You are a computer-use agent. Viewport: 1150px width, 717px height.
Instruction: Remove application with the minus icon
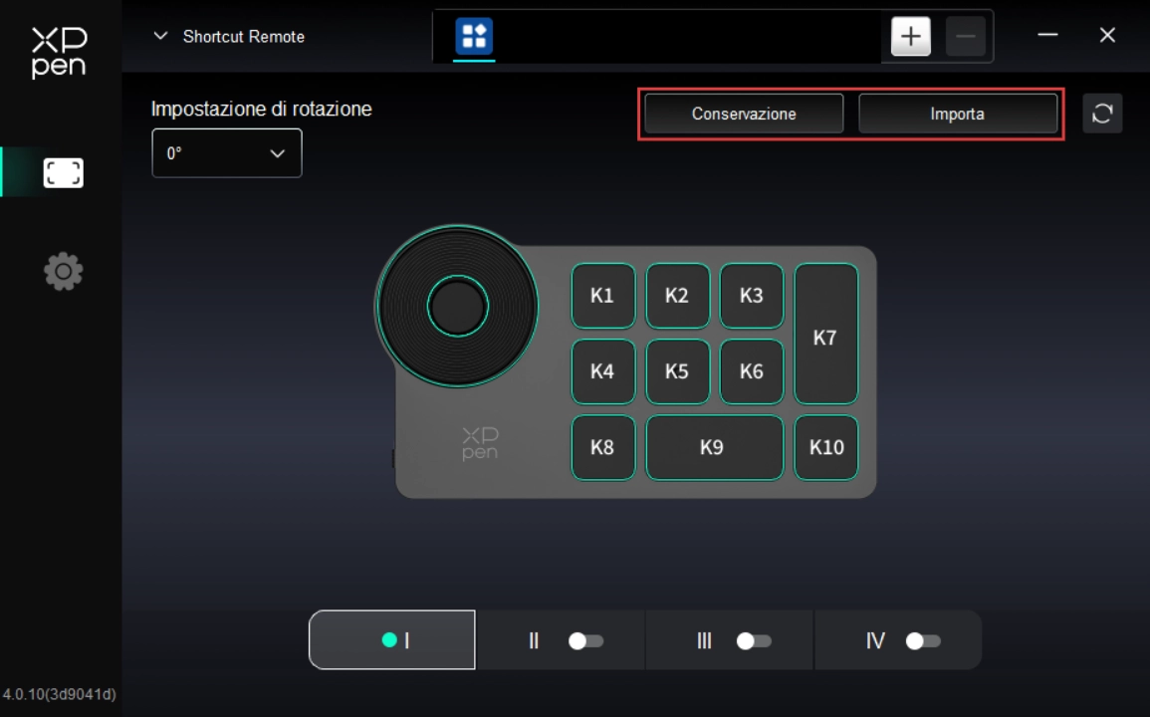pos(965,37)
